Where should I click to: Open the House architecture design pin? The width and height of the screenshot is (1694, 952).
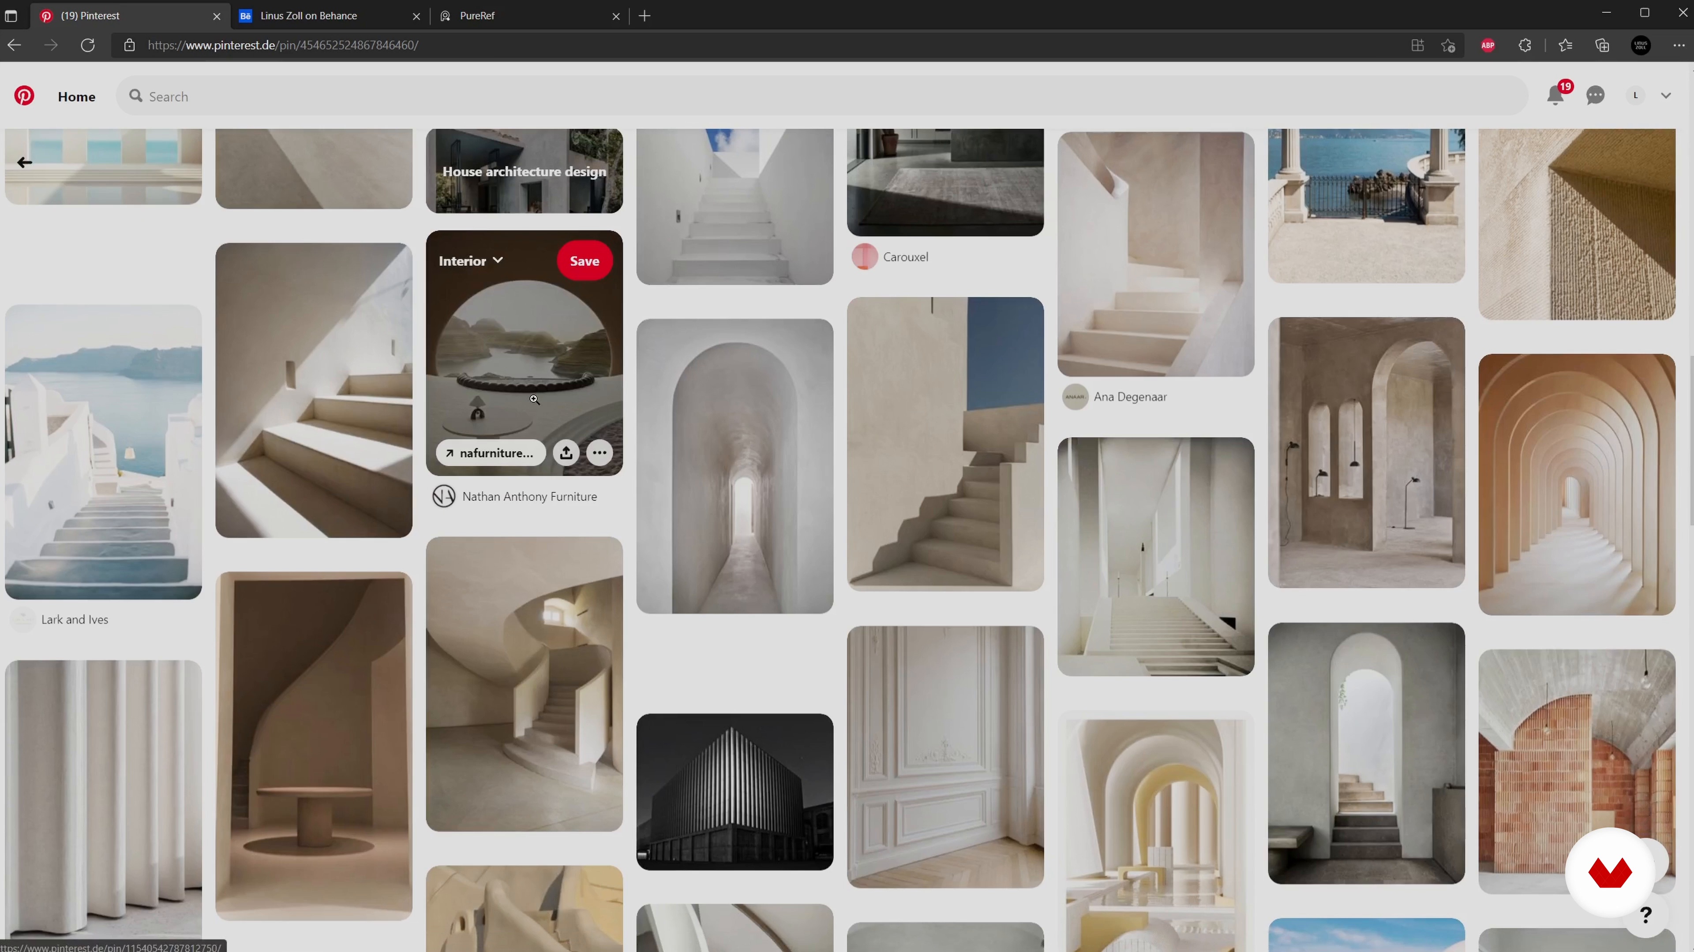524,171
